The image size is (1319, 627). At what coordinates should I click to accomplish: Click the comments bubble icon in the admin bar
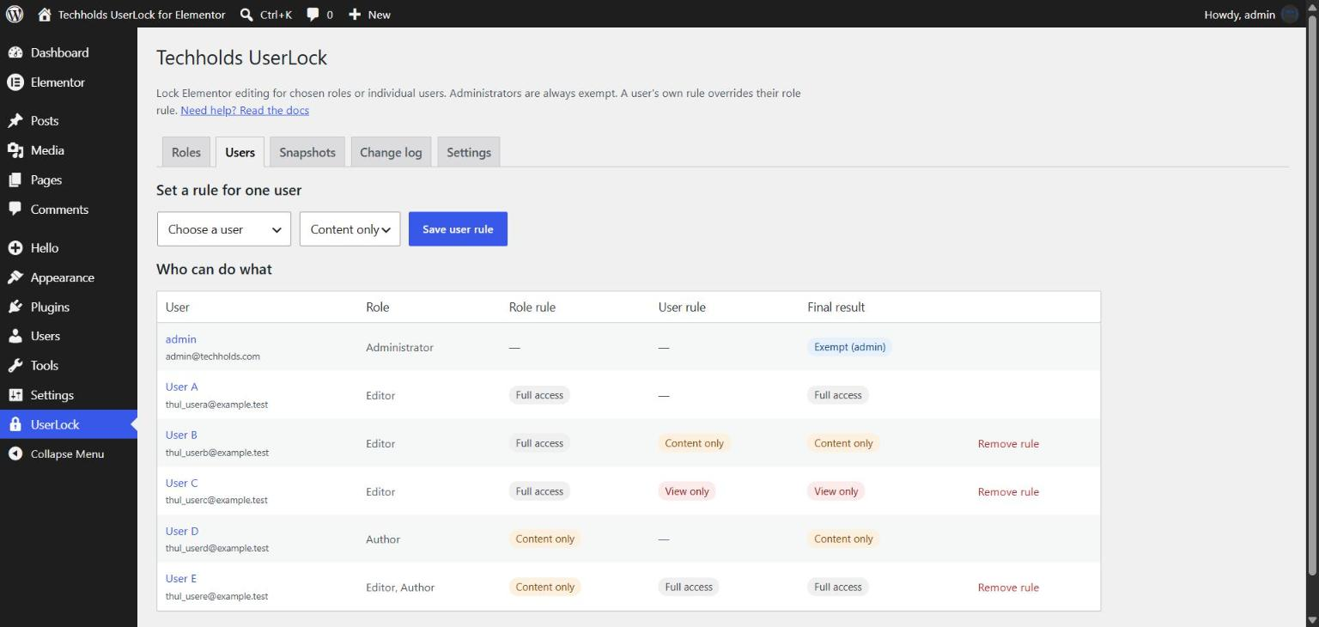(x=313, y=14)
